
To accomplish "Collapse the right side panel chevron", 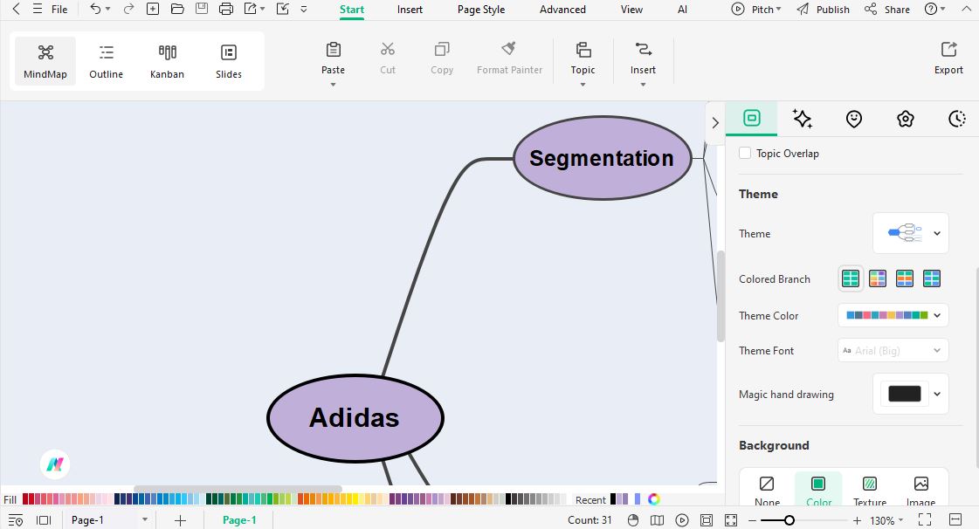I will click(715, 123).
